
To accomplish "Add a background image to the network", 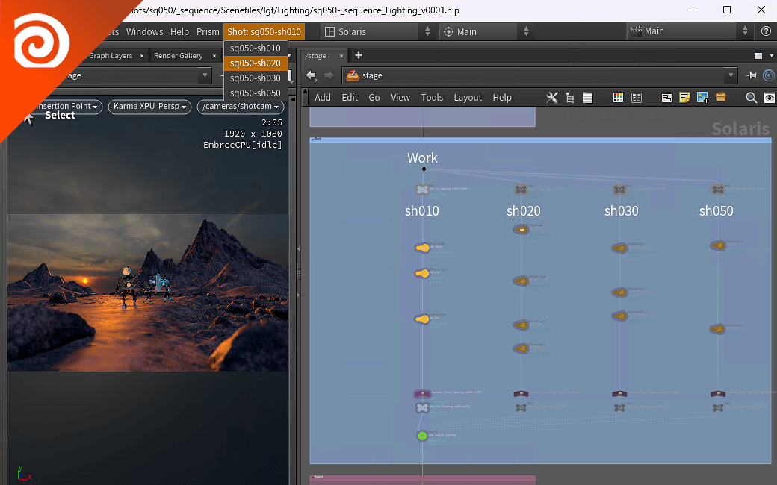I will (702, 98).
